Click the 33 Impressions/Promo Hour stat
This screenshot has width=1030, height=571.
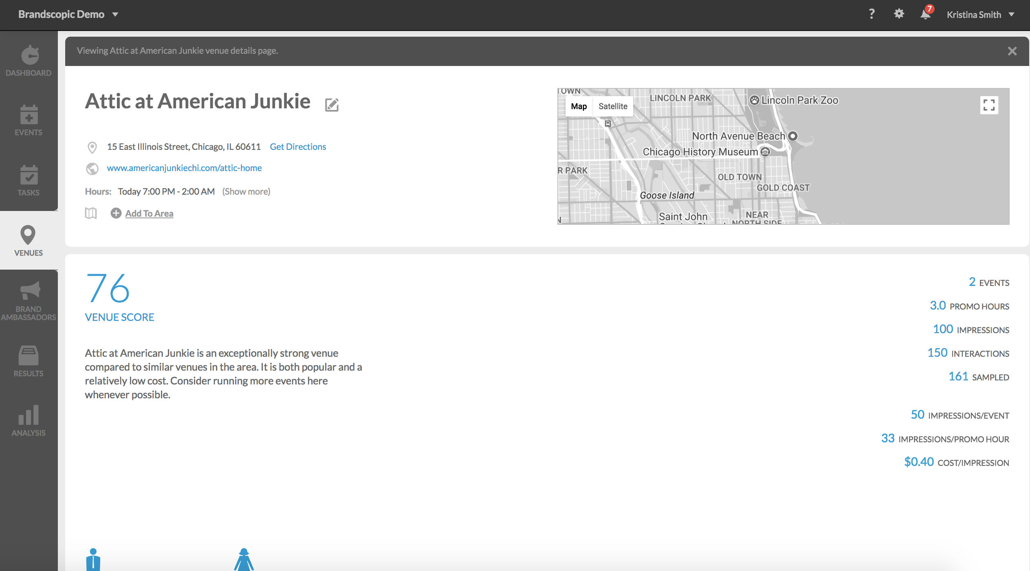945,438
